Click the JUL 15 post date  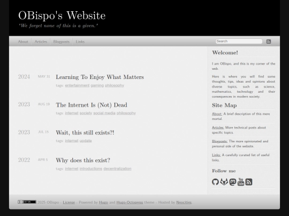43,132
